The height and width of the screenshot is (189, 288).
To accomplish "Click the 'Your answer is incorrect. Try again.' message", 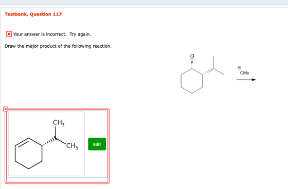I will coord(52,34).
